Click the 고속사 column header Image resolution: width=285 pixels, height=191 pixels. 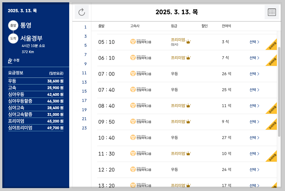tap(135, 26)
